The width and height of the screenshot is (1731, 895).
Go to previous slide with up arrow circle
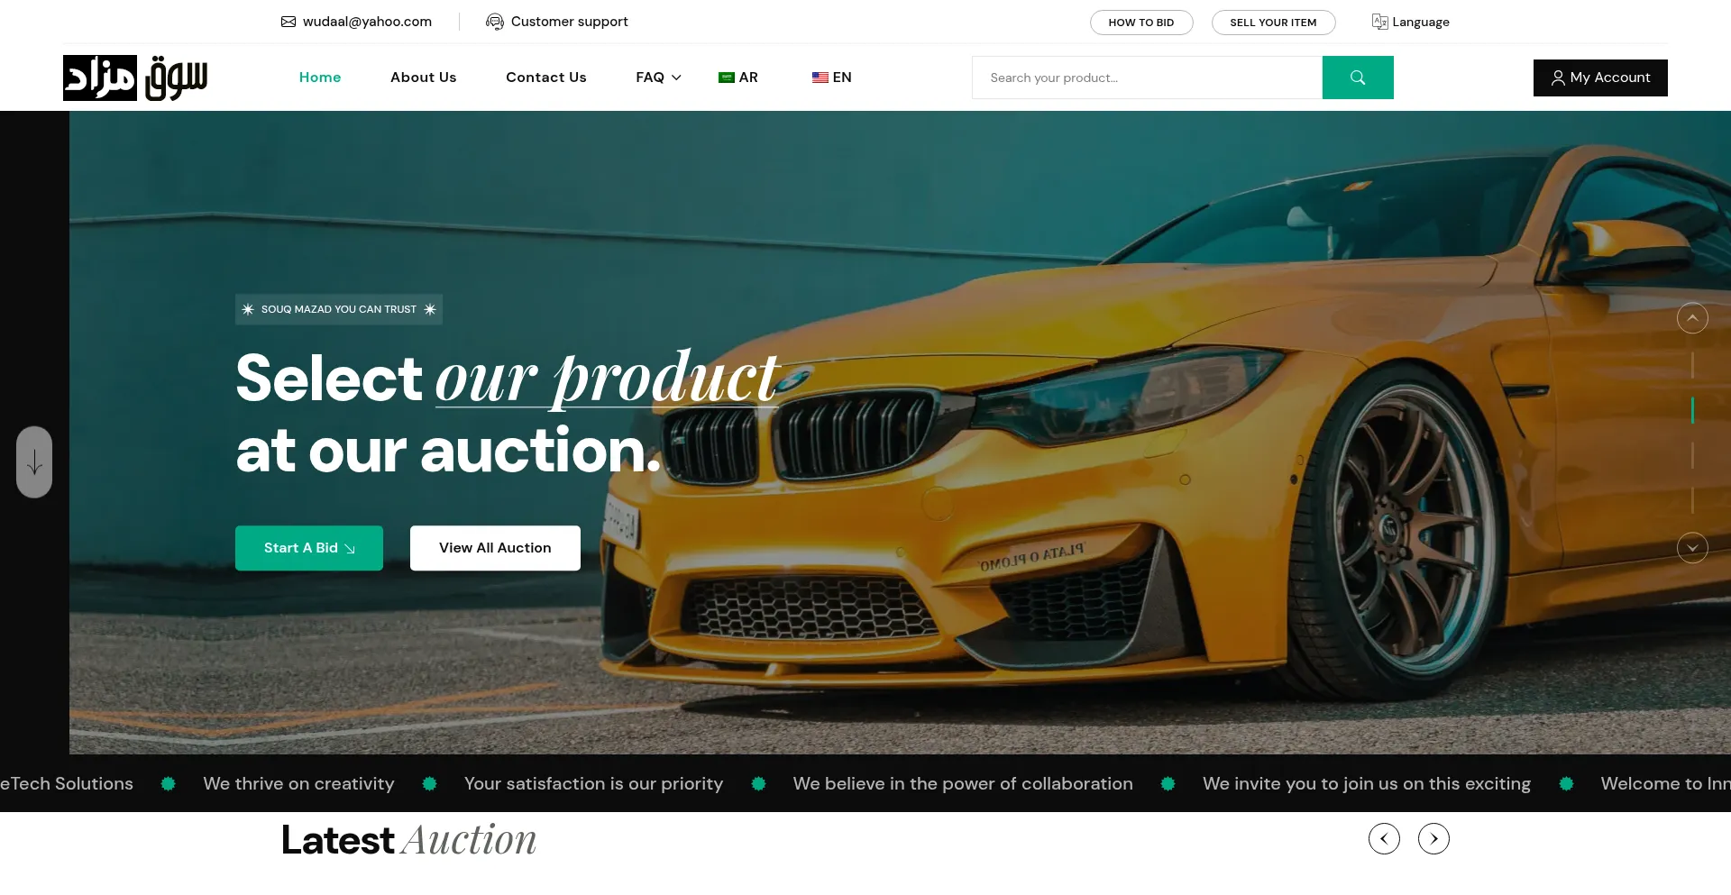point(1692,317)
